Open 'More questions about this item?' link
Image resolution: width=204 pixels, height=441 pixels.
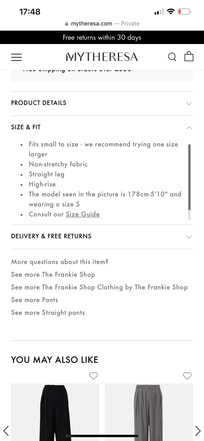[60, 262]
